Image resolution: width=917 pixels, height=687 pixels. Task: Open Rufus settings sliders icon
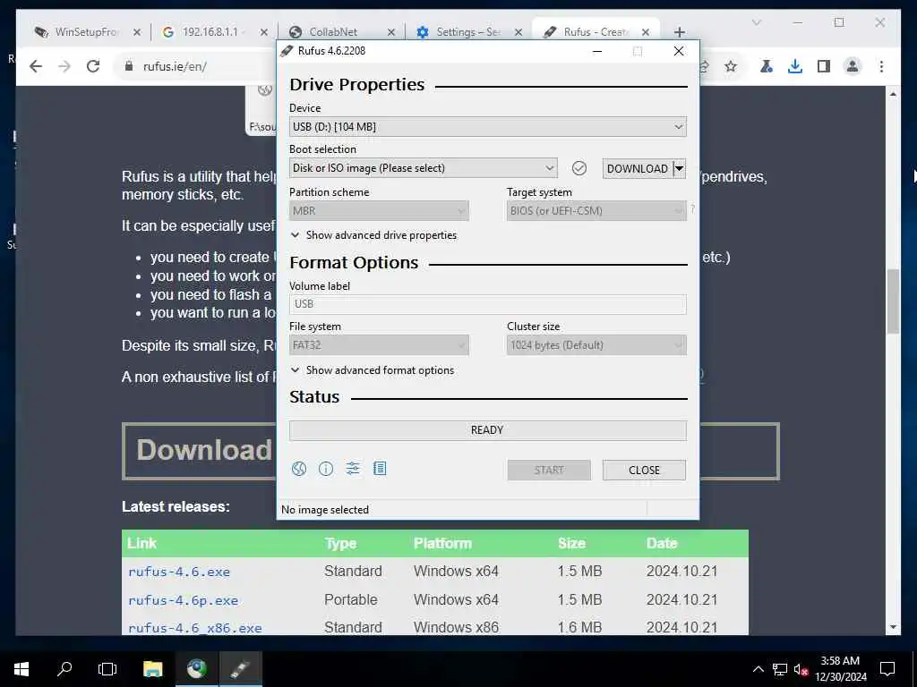click(353, 469)
